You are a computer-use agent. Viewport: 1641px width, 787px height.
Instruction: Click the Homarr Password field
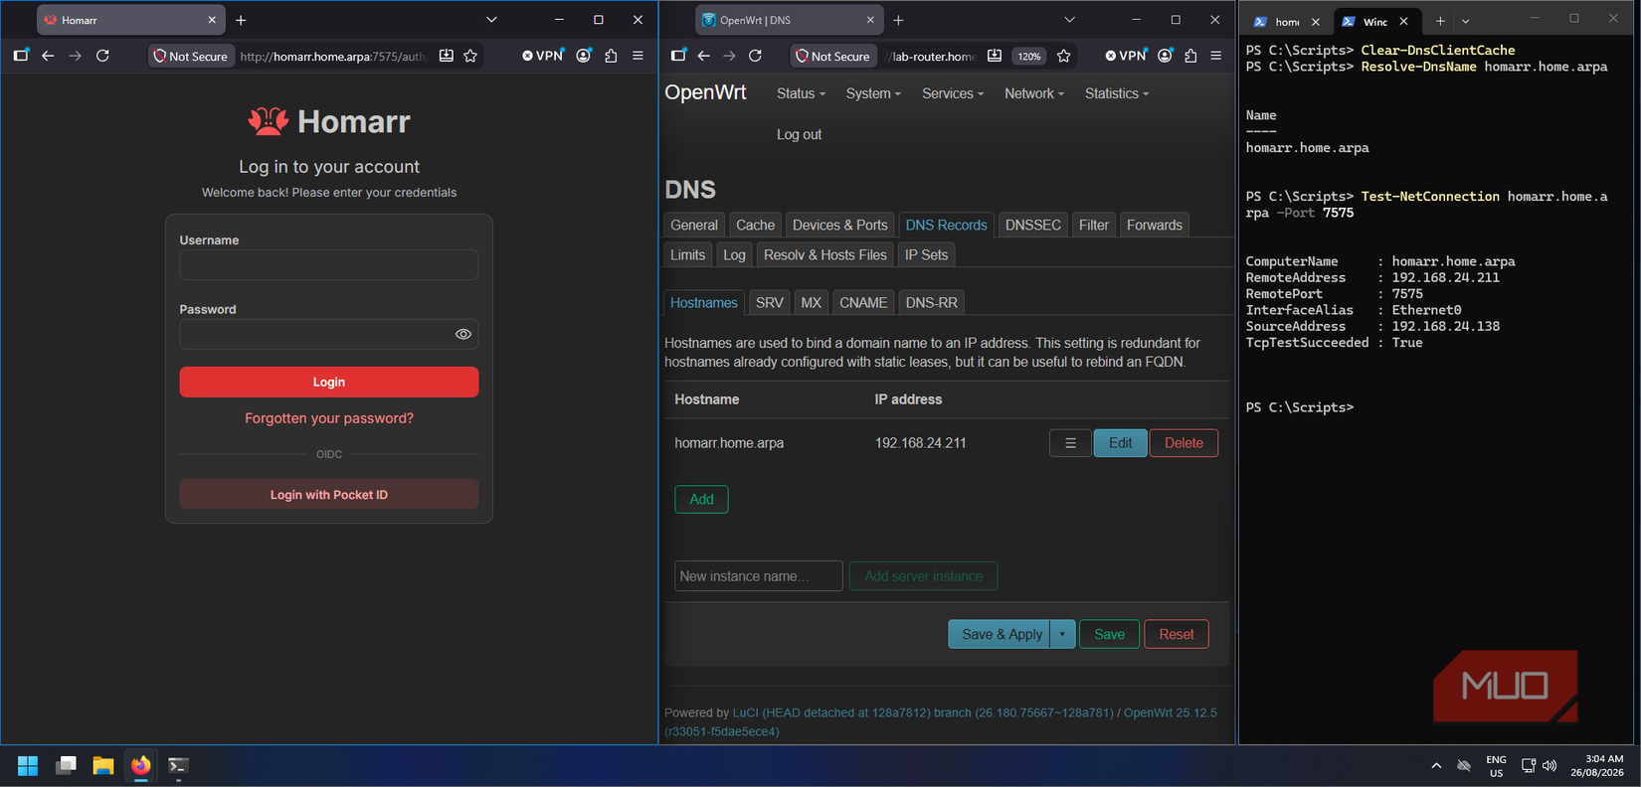[328, 334]
